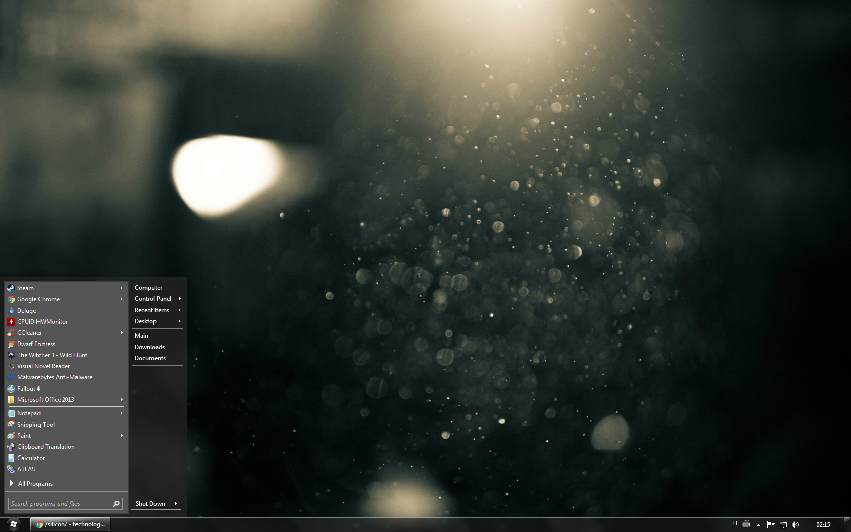Open the Downloads folder entry

[149, 347]
